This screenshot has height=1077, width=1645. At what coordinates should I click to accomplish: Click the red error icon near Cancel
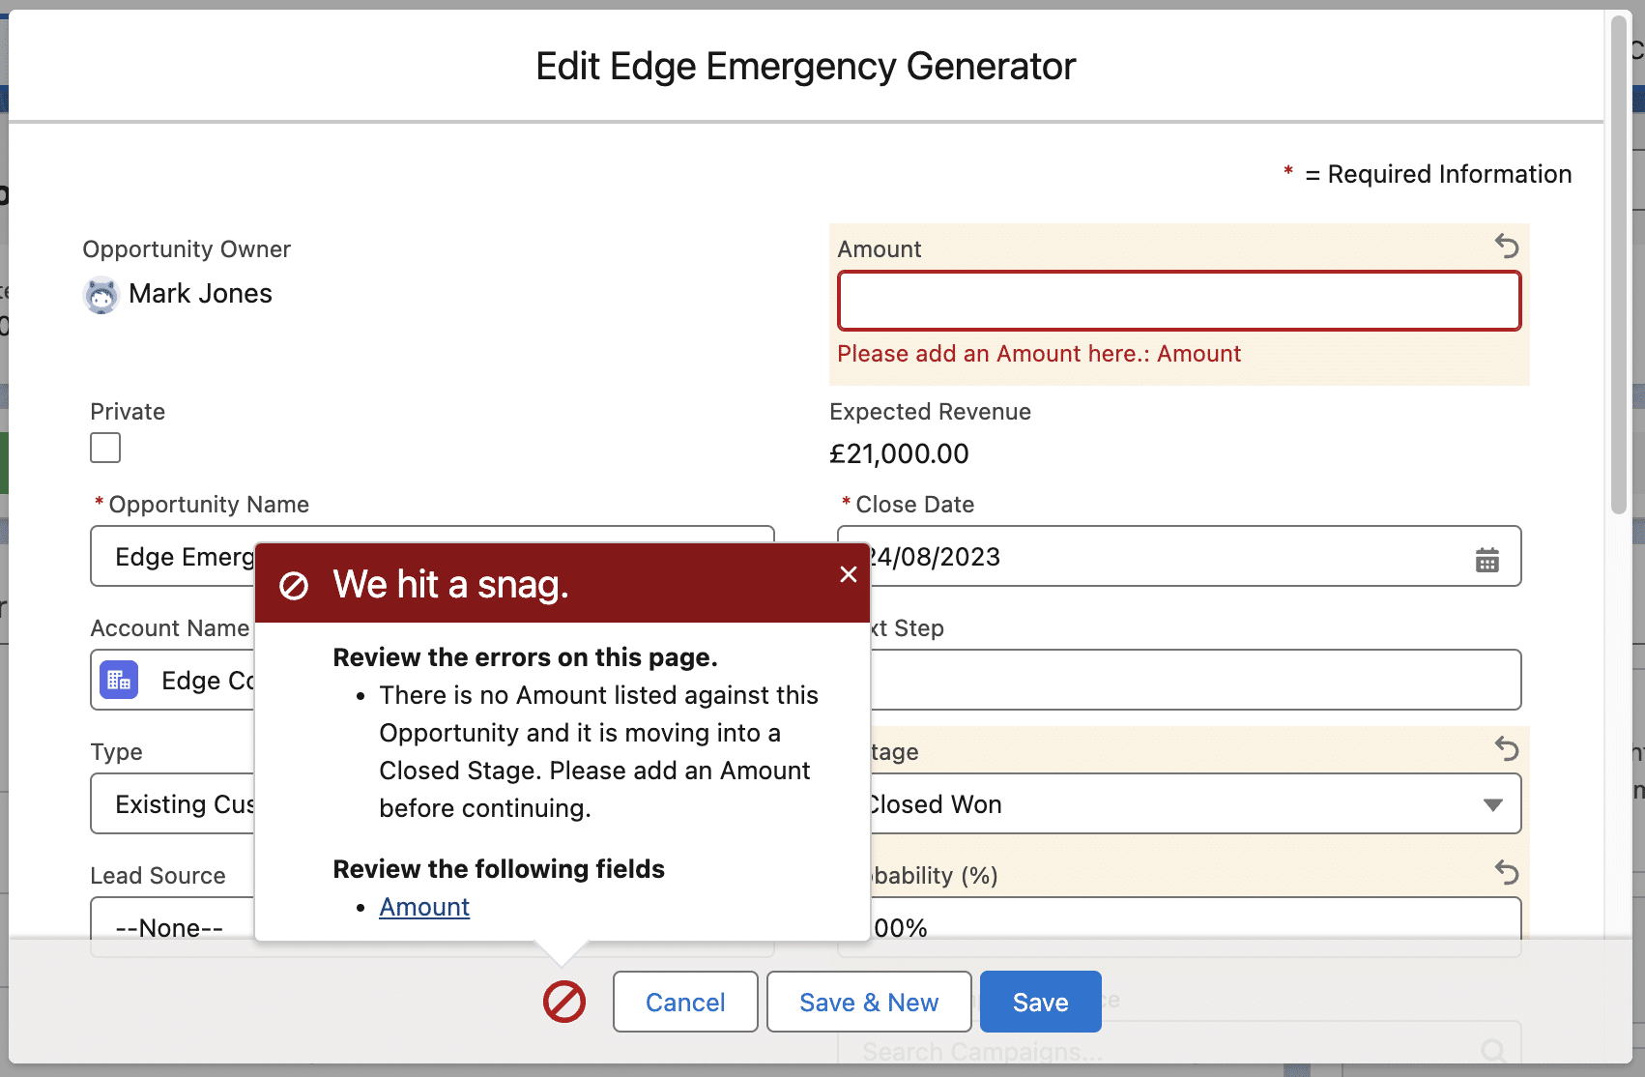point(565,1002)
